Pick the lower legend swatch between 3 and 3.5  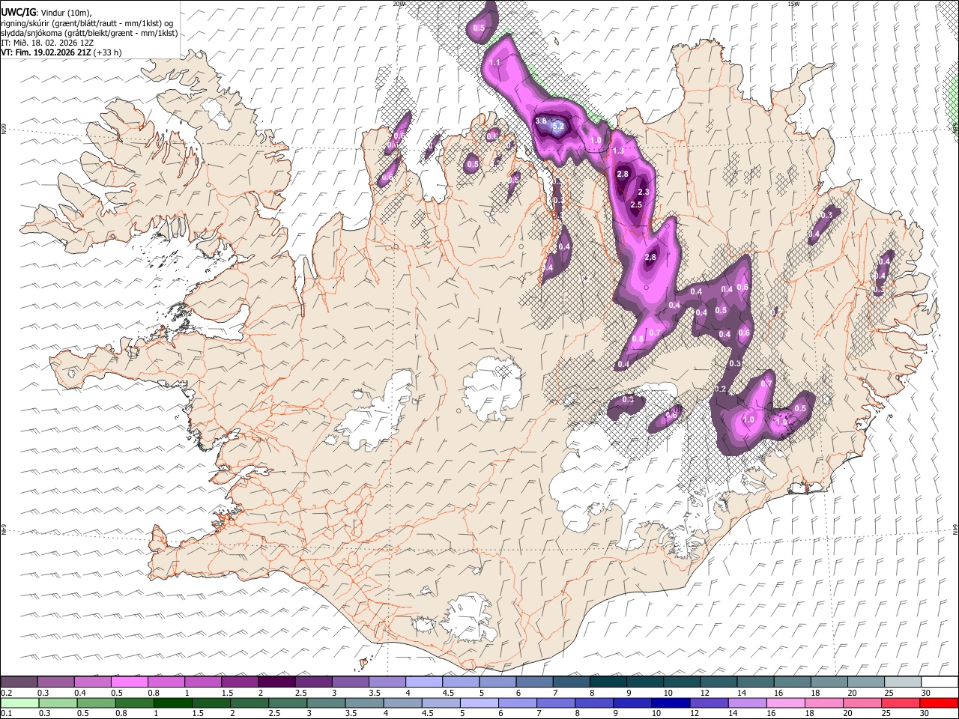(326, 703)
